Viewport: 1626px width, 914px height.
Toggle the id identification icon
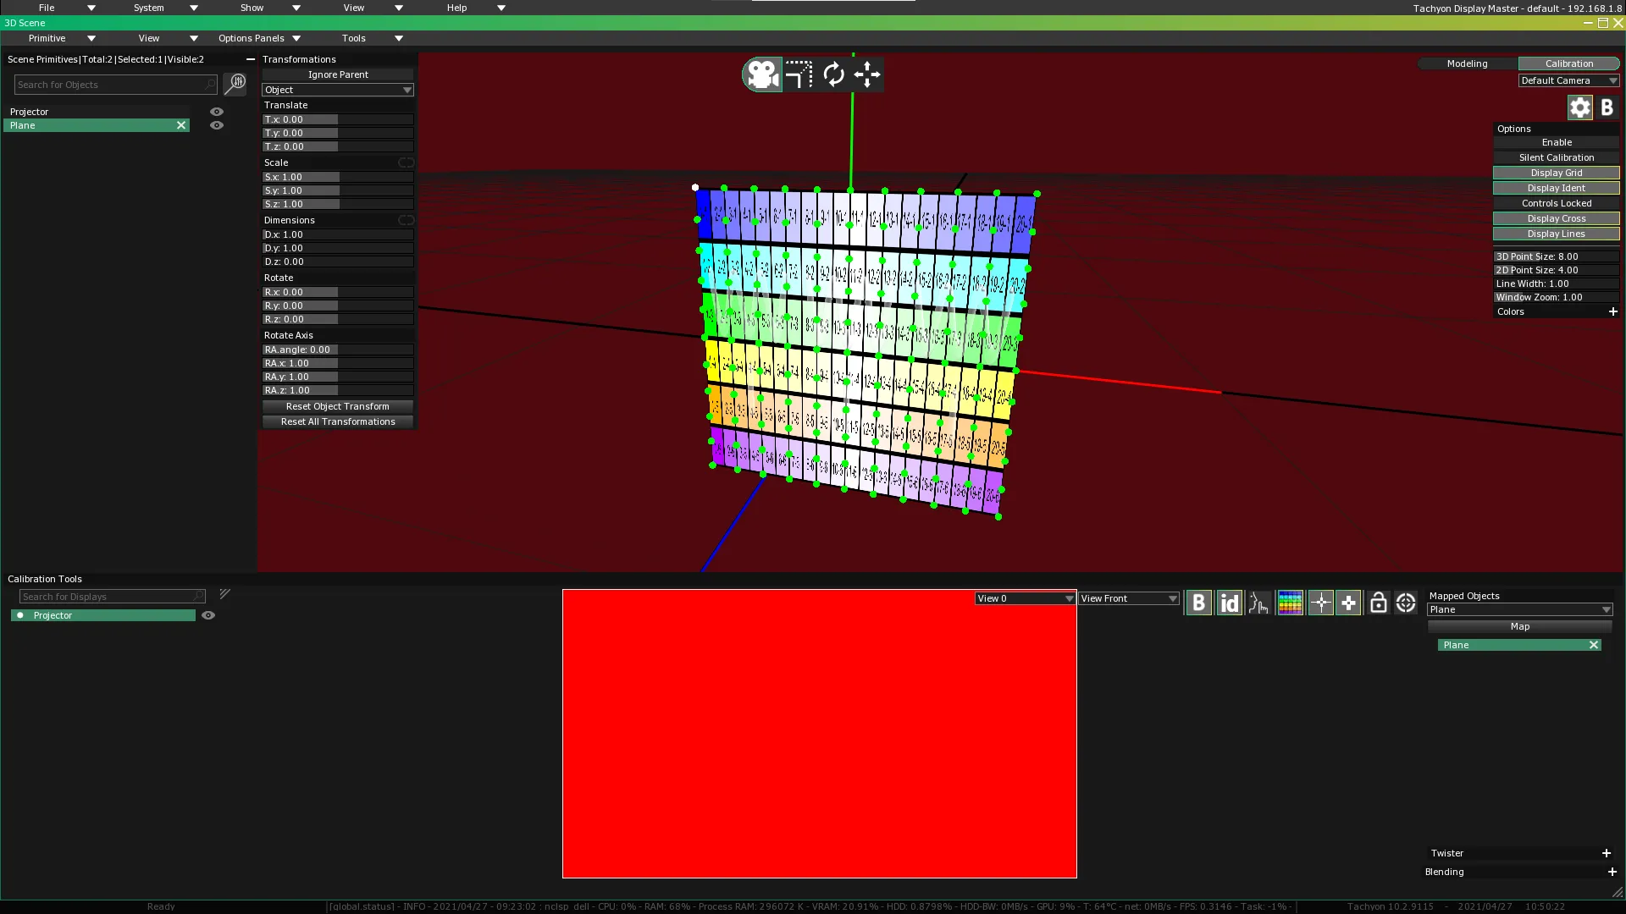click(1229, 603)
